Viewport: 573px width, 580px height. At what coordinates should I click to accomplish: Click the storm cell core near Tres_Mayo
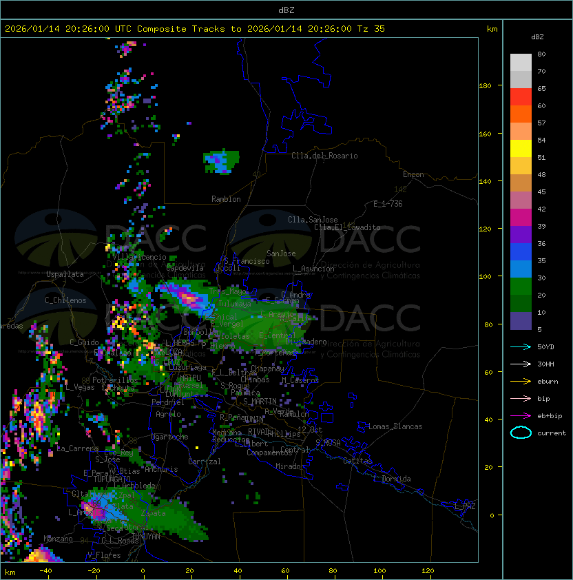[x=190, y=298]
